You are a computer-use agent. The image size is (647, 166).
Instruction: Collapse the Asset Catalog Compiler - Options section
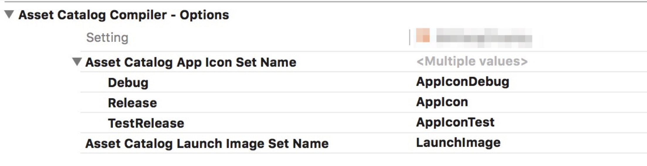9,14
